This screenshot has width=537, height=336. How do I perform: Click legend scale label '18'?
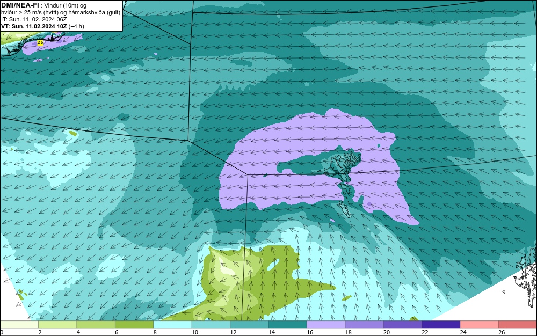point(349,332)
